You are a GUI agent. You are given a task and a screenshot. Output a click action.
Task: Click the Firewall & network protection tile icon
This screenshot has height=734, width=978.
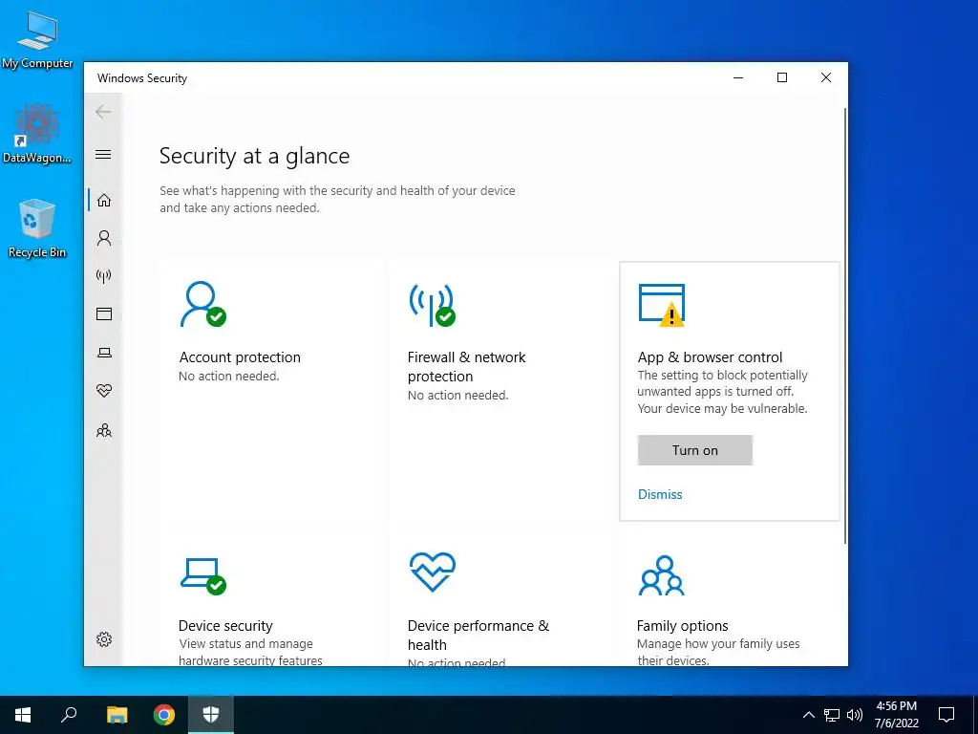[x=433, y=305]
